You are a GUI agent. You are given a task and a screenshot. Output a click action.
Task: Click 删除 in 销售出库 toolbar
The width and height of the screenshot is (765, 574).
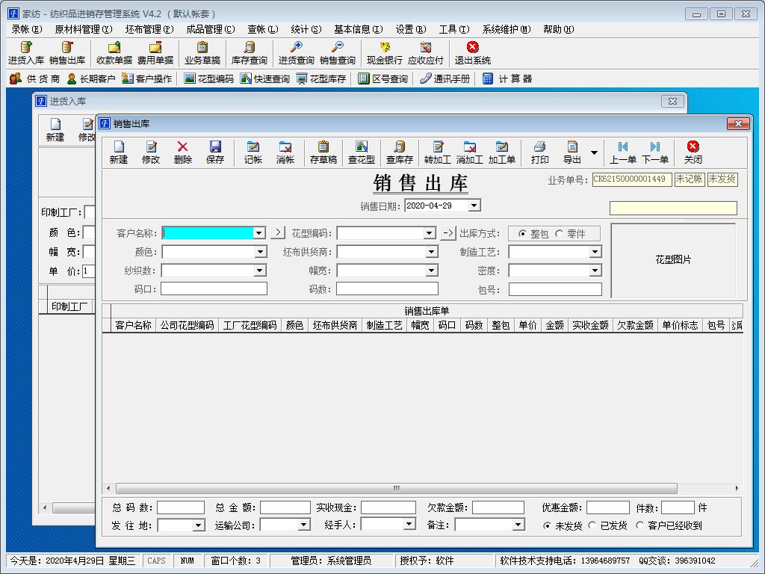183,152
